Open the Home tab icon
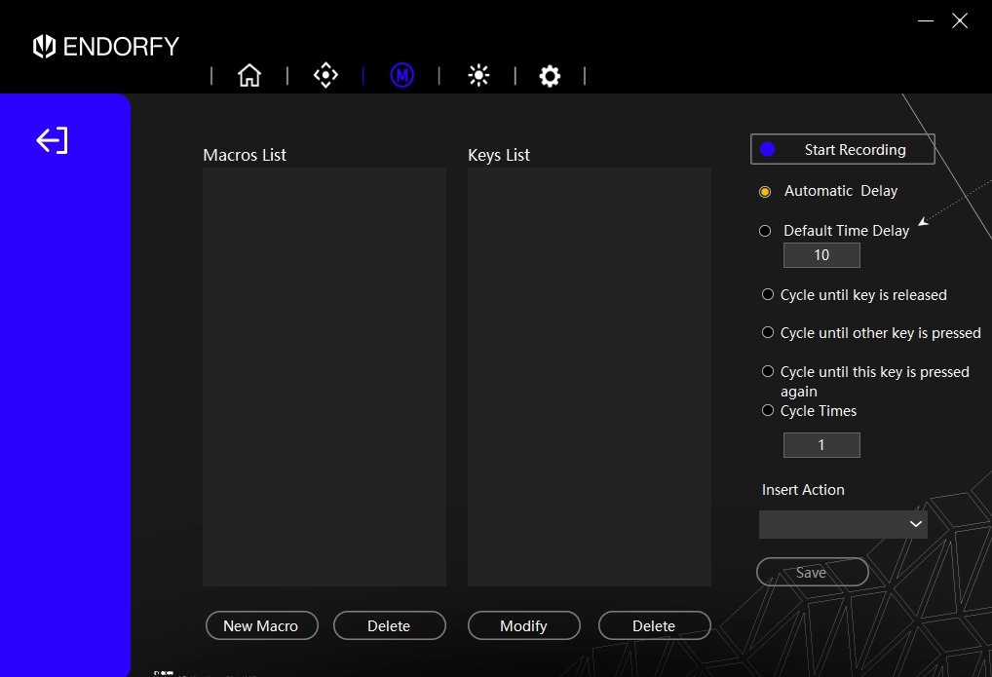The width and height of the screenshot is (992, 677). coord(249,75)
